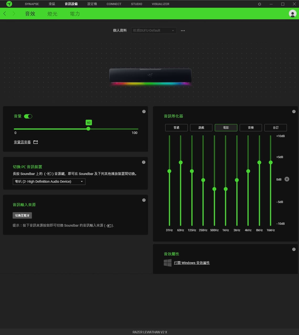Image resolution: width=299 pixels, height=335 pixels.
Task: Open 音訊設備 tab
Action: (x=71, y=4)
